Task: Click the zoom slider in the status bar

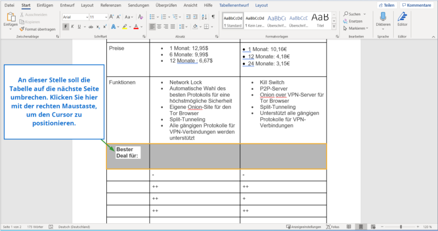Action: click(401, 227)
